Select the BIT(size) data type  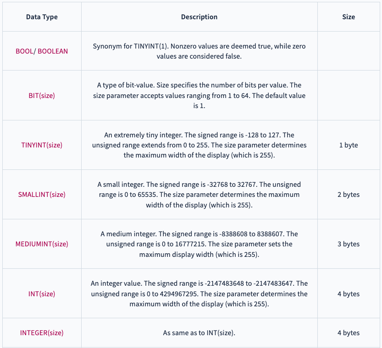point(42,95)
